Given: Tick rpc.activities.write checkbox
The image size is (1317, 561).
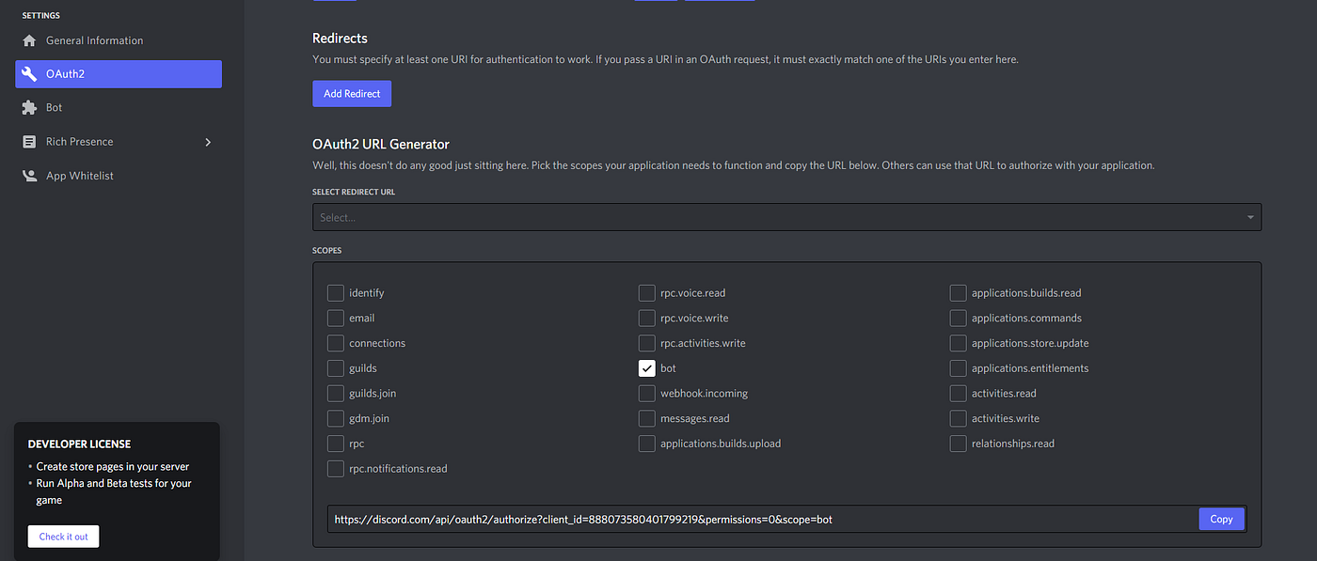Looking at the screenshot, I should click(x=647, y=343).
